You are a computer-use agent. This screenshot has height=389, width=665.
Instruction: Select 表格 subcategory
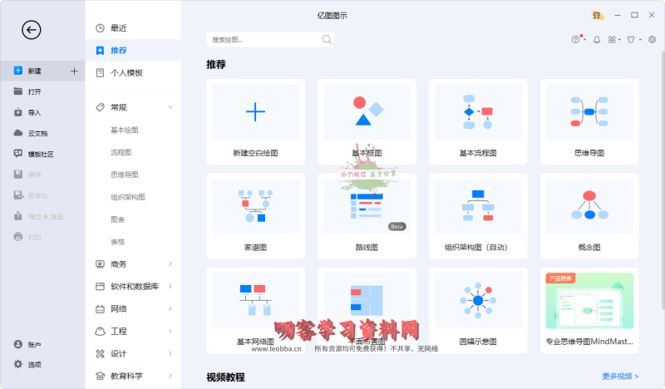click(x=117, y=242)
